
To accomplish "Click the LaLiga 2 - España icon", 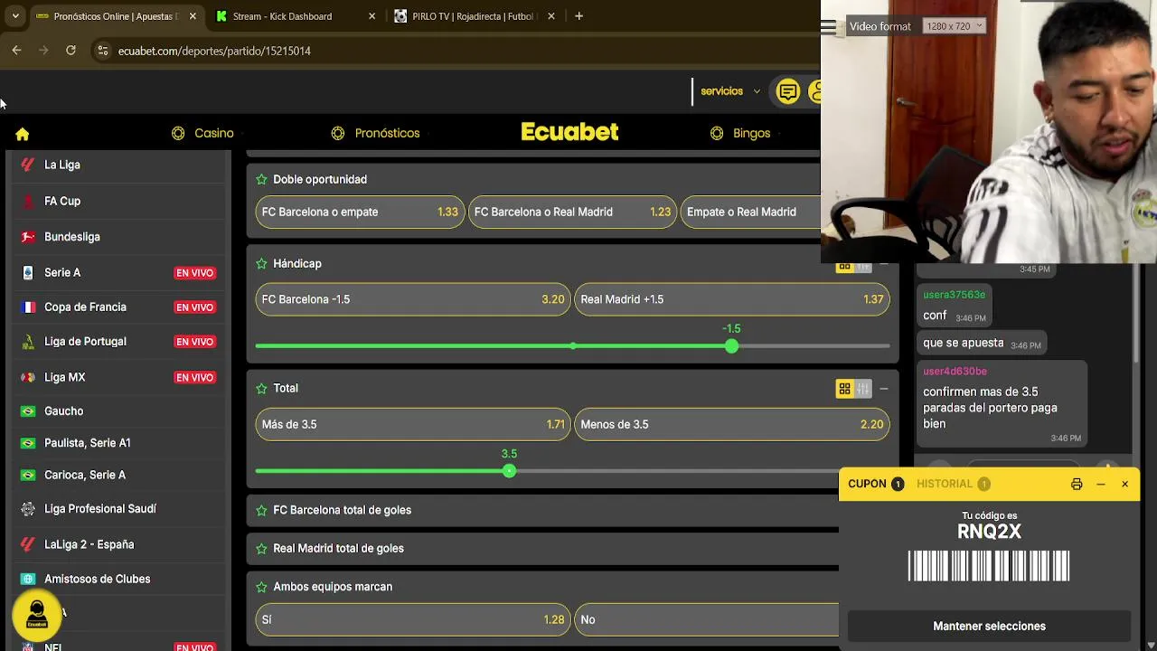I will click(x=28, y=544).
